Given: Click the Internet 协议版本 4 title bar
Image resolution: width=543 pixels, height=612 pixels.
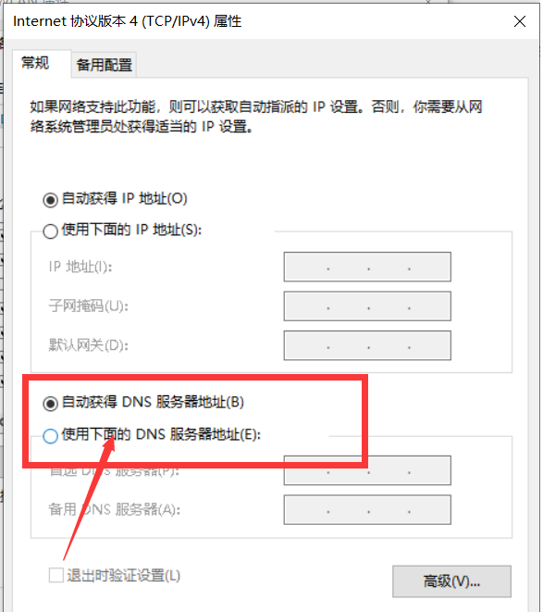Looking at the screenshot, I should point(127,21).
